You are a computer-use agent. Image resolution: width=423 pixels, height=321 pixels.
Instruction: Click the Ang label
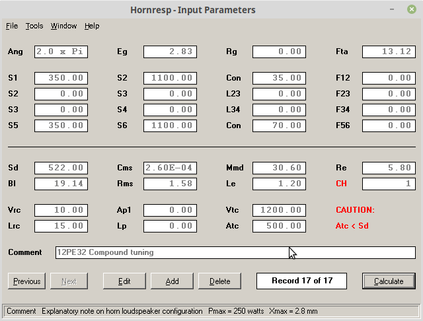click(15, 52)
